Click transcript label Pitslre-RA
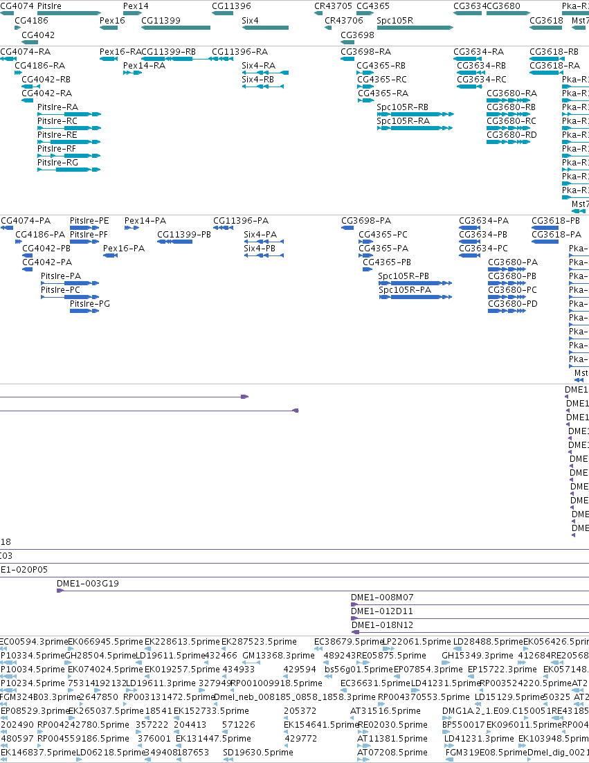The width and height of the screenshot is (589, 763). point(57,107)
